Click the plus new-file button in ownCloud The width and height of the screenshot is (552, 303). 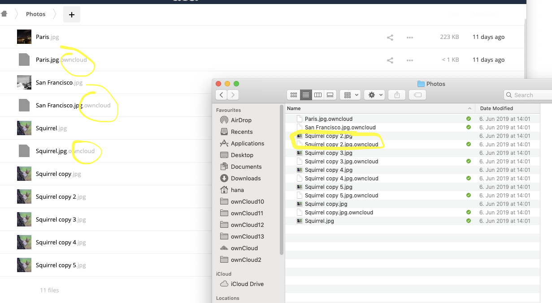pyautogui.click(x=72, y=14)
